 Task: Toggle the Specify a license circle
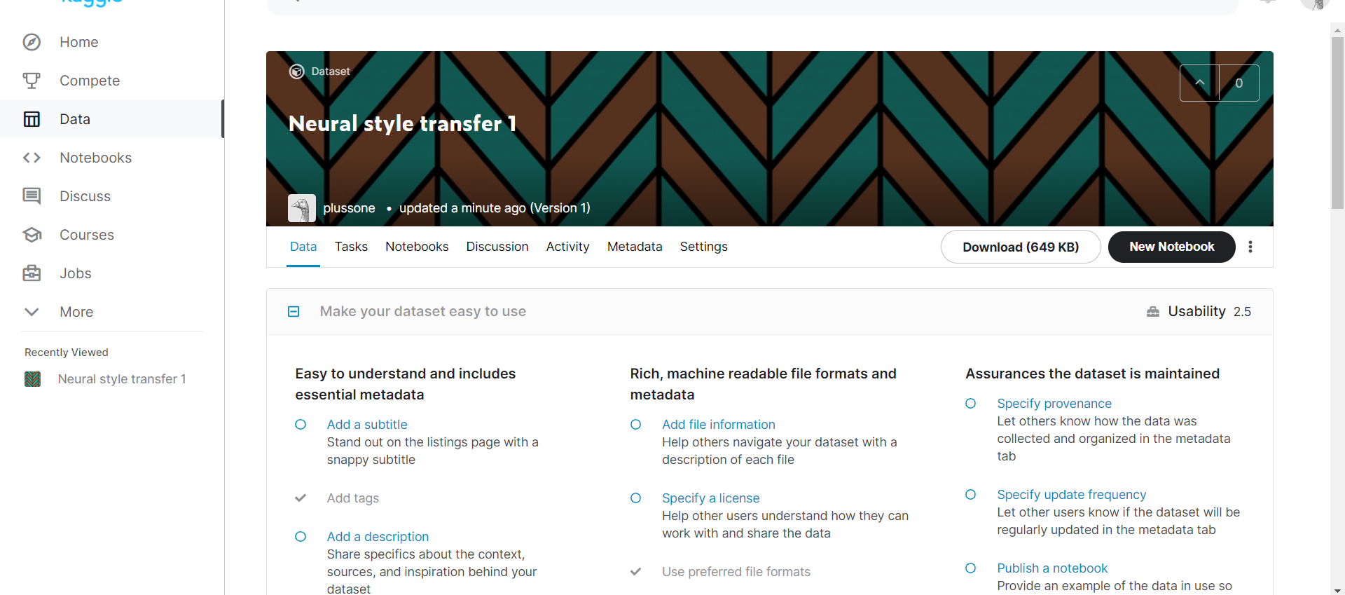636,498
